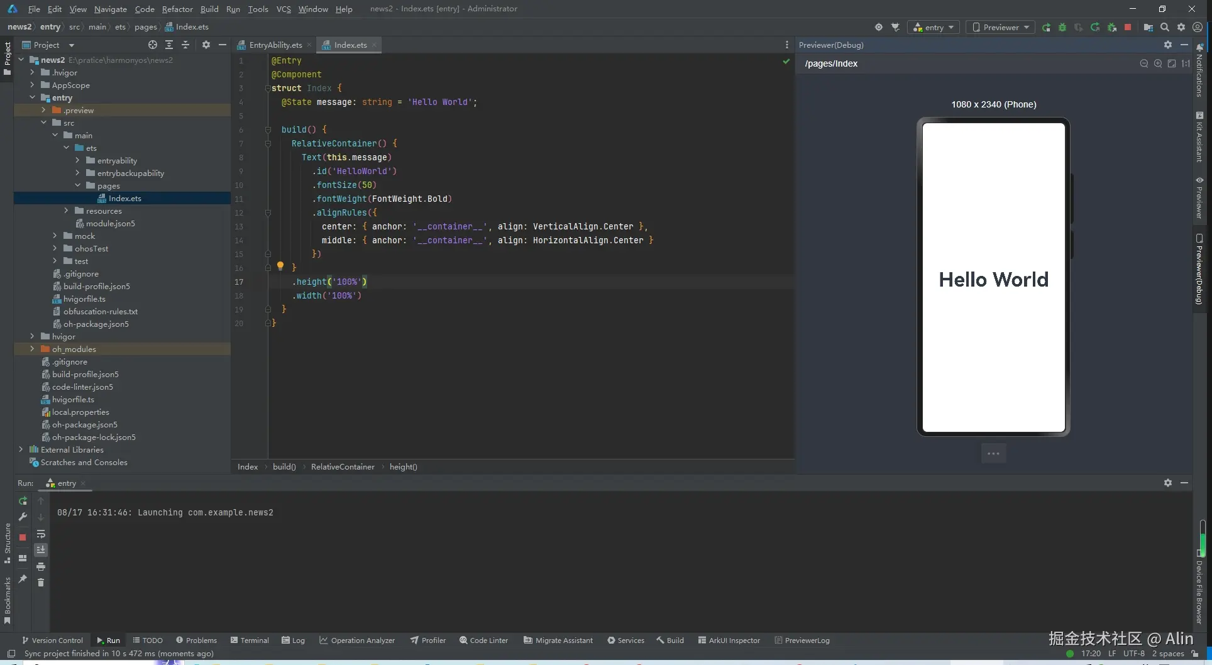Open the entry run configuration dropdown

click(x=934, y=28)
